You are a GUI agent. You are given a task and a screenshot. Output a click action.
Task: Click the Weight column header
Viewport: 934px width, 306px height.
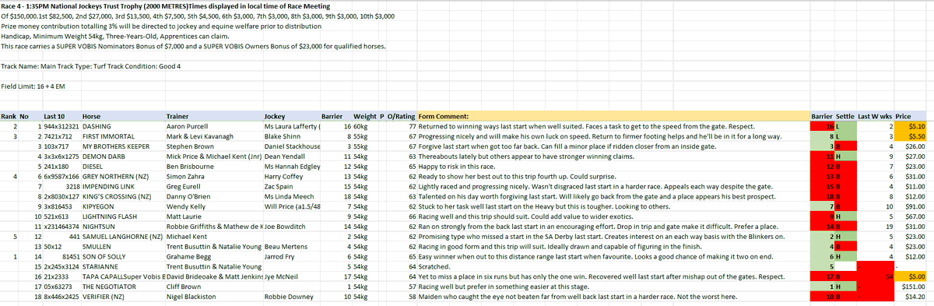[365, 116]
